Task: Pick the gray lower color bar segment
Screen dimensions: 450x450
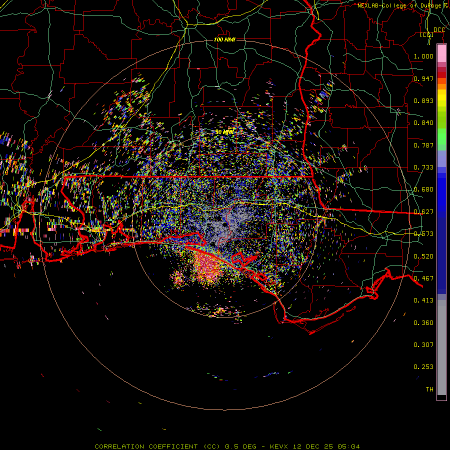Action: (x=441, y=347)
